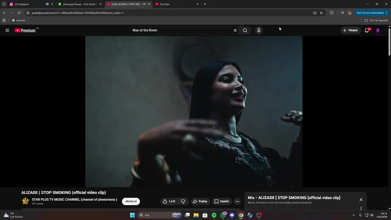
Task: Close the Kick Dashboard tab
Action: click(100, 4)
